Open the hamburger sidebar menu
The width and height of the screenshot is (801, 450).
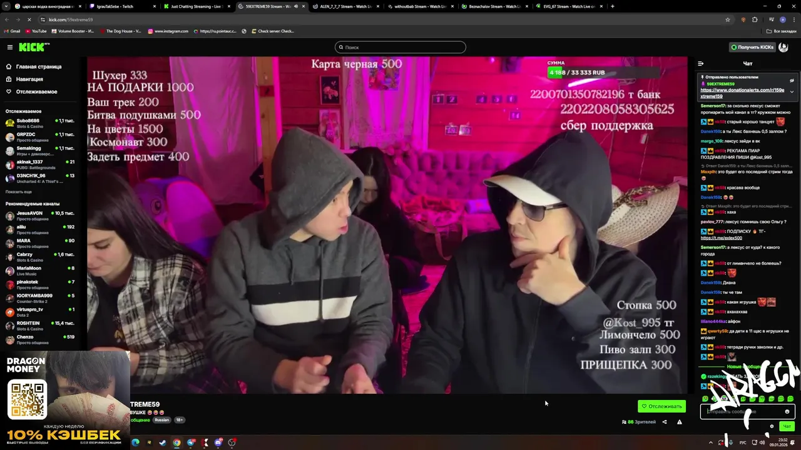click(10, 47)
